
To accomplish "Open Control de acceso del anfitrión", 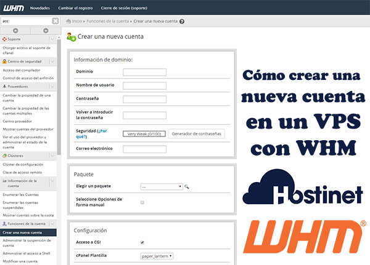I will [28, 78].
